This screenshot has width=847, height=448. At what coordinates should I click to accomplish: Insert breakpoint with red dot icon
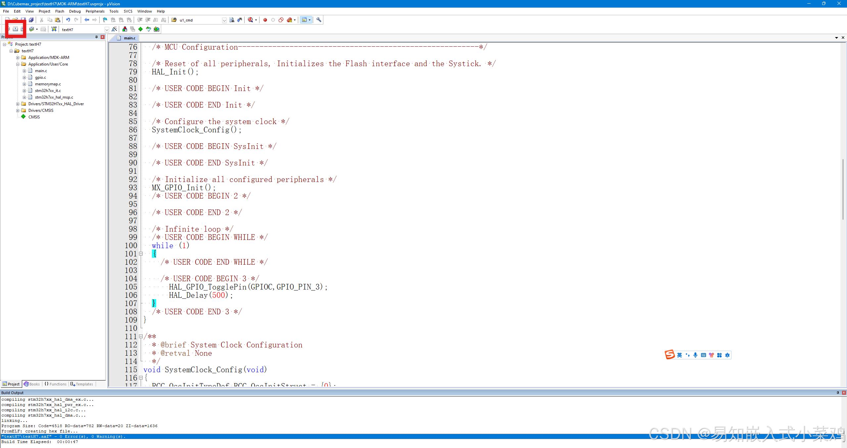point(265,20)
